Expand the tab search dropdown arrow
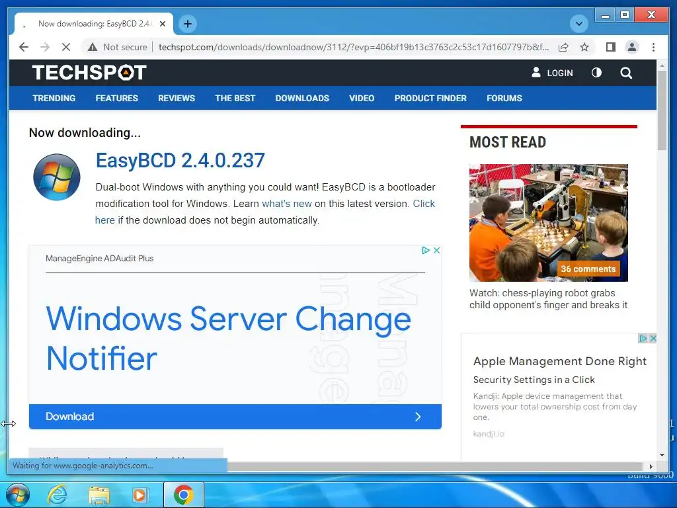Screen dimensions: 677x508 [578, 23]
